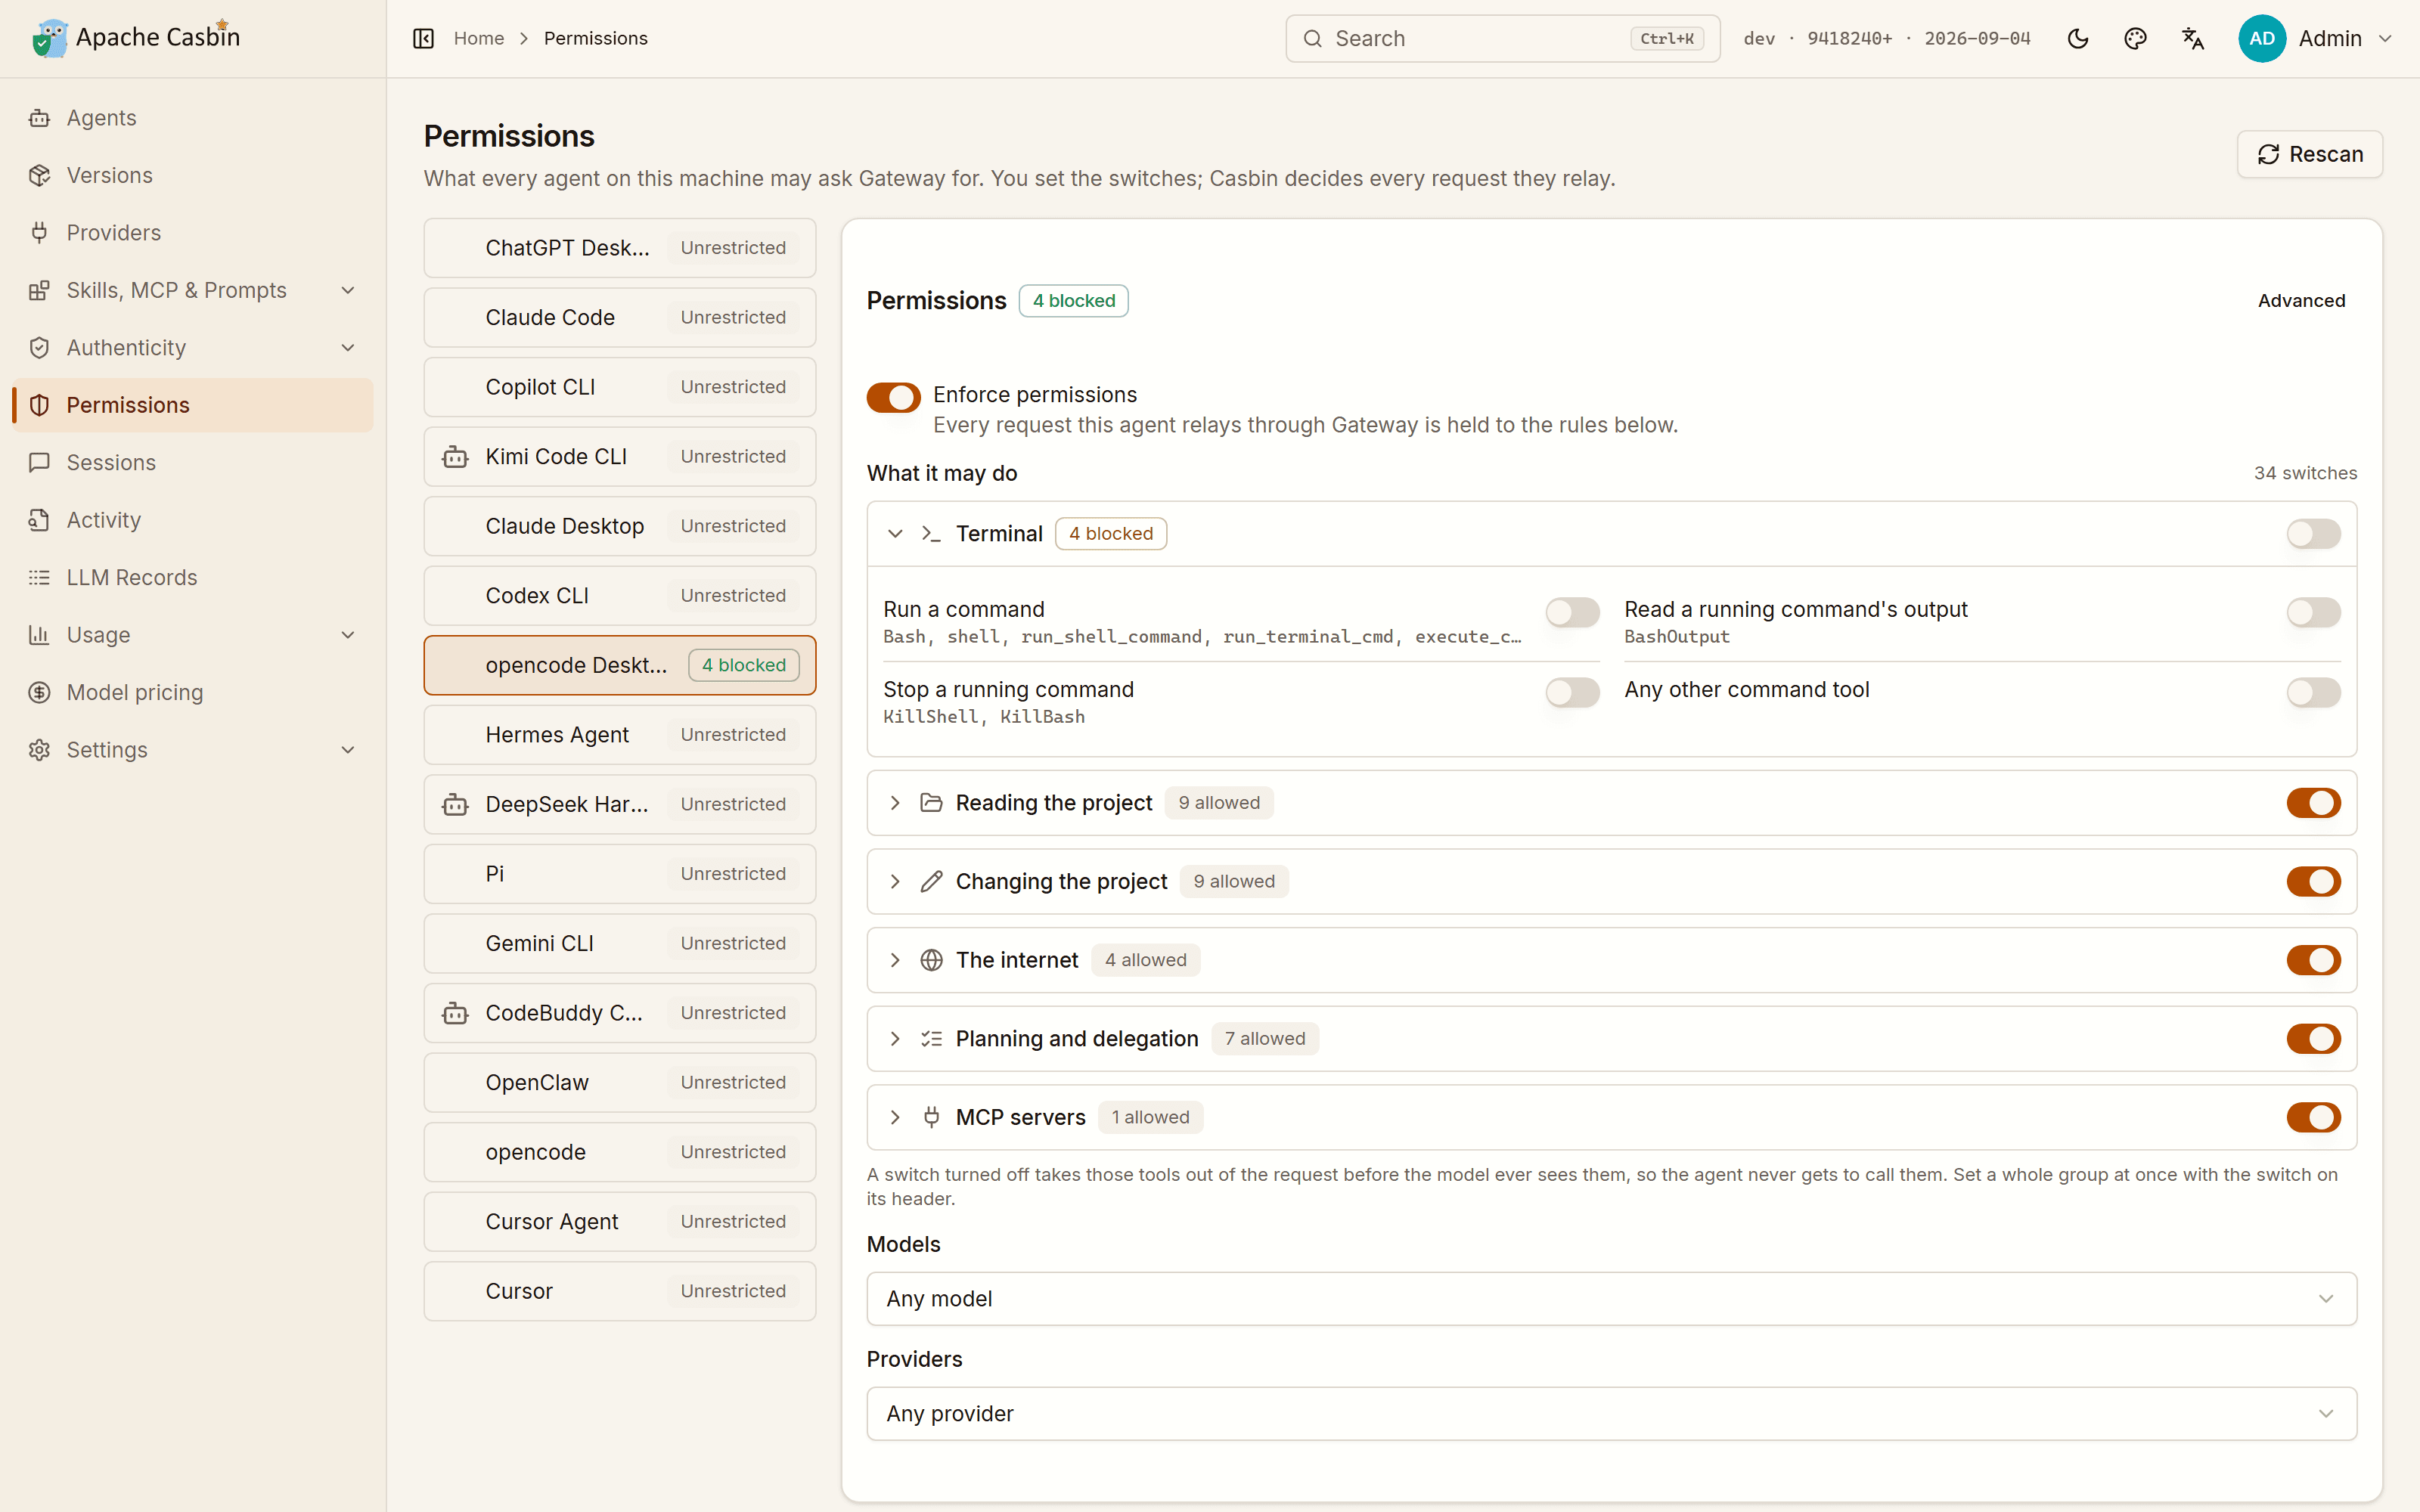This screenshot has height=1512, width=2420.
Task: Click the Rescan button
Action: [2310, 154]
